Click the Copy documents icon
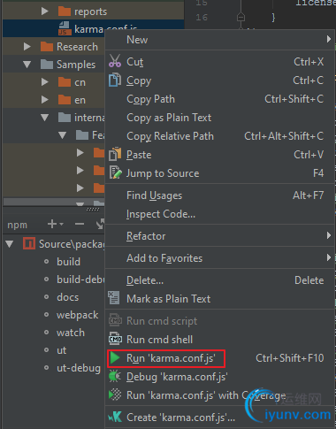The image size is (336, 429). tap(115, 80)
